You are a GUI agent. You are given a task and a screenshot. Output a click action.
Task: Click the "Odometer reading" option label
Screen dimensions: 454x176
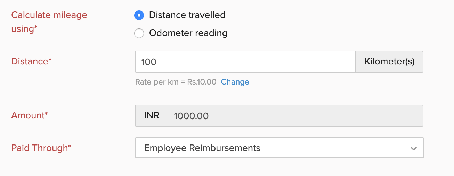(188, 33)
